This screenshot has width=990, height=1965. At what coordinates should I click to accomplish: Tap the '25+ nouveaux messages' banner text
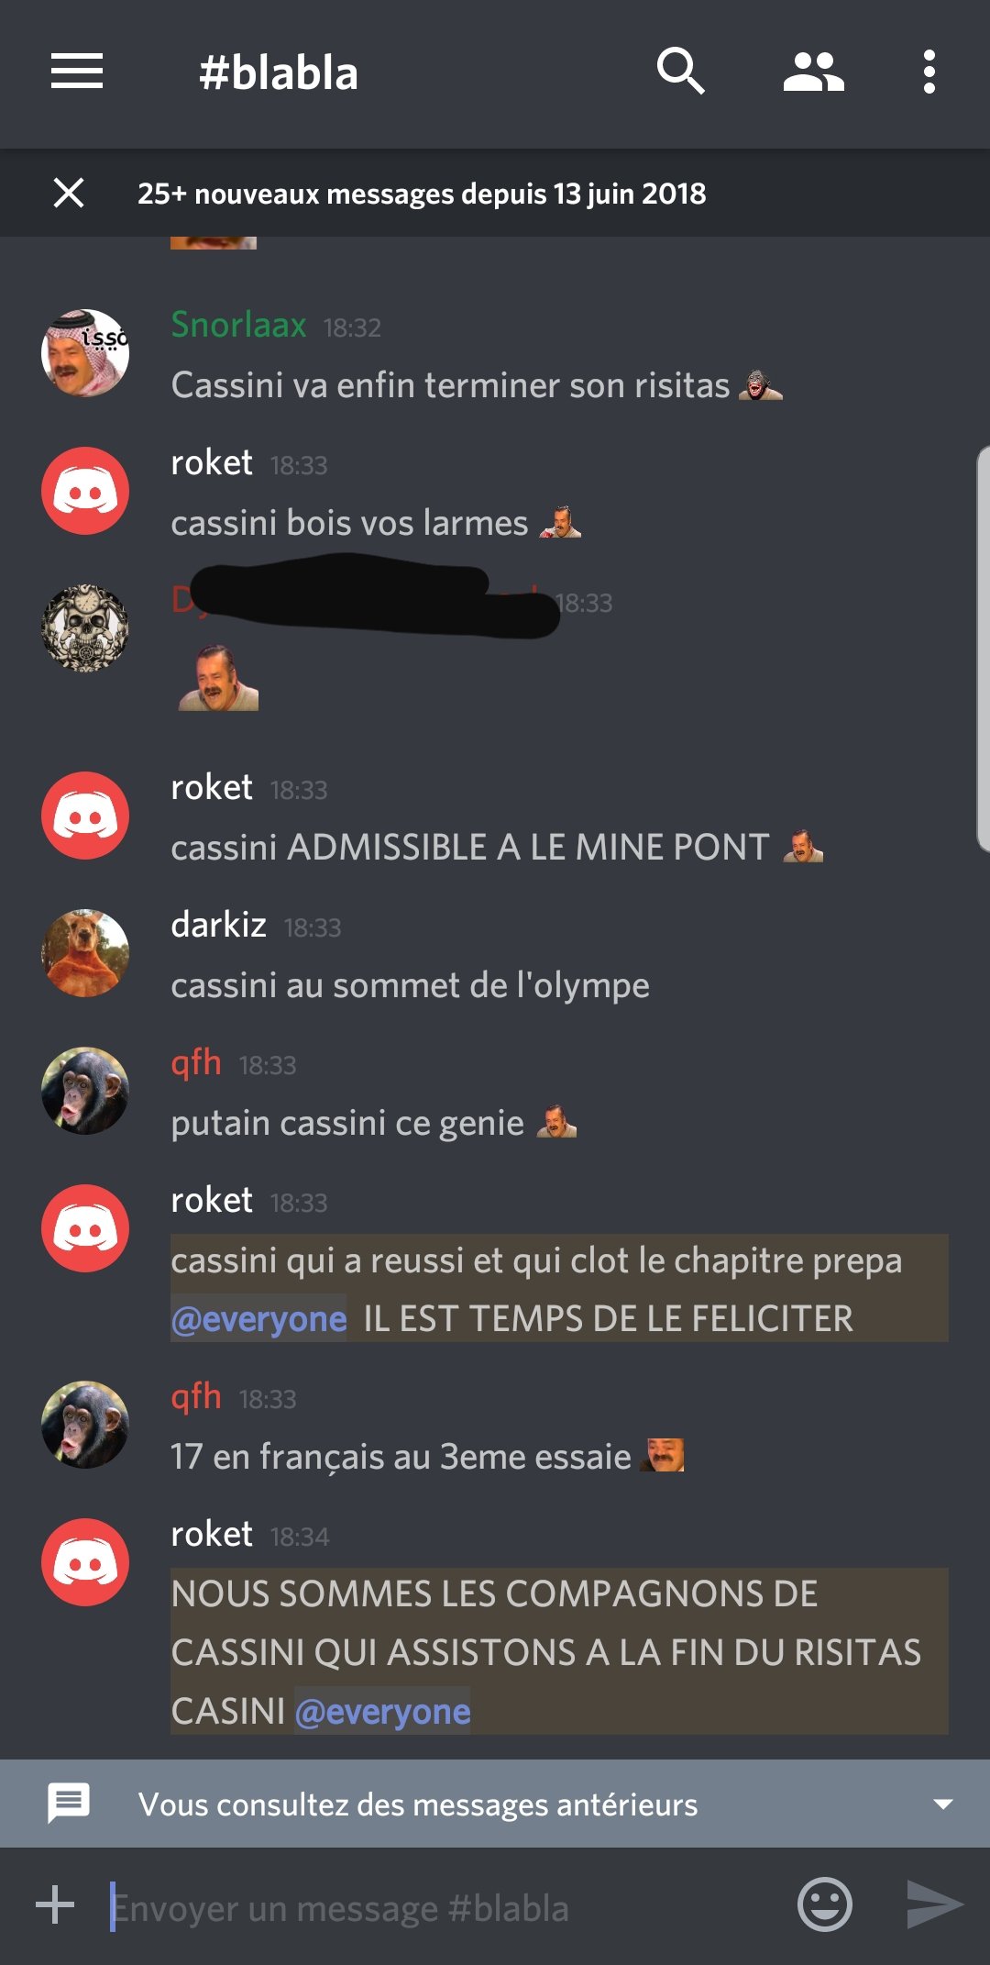coord(422,194)
